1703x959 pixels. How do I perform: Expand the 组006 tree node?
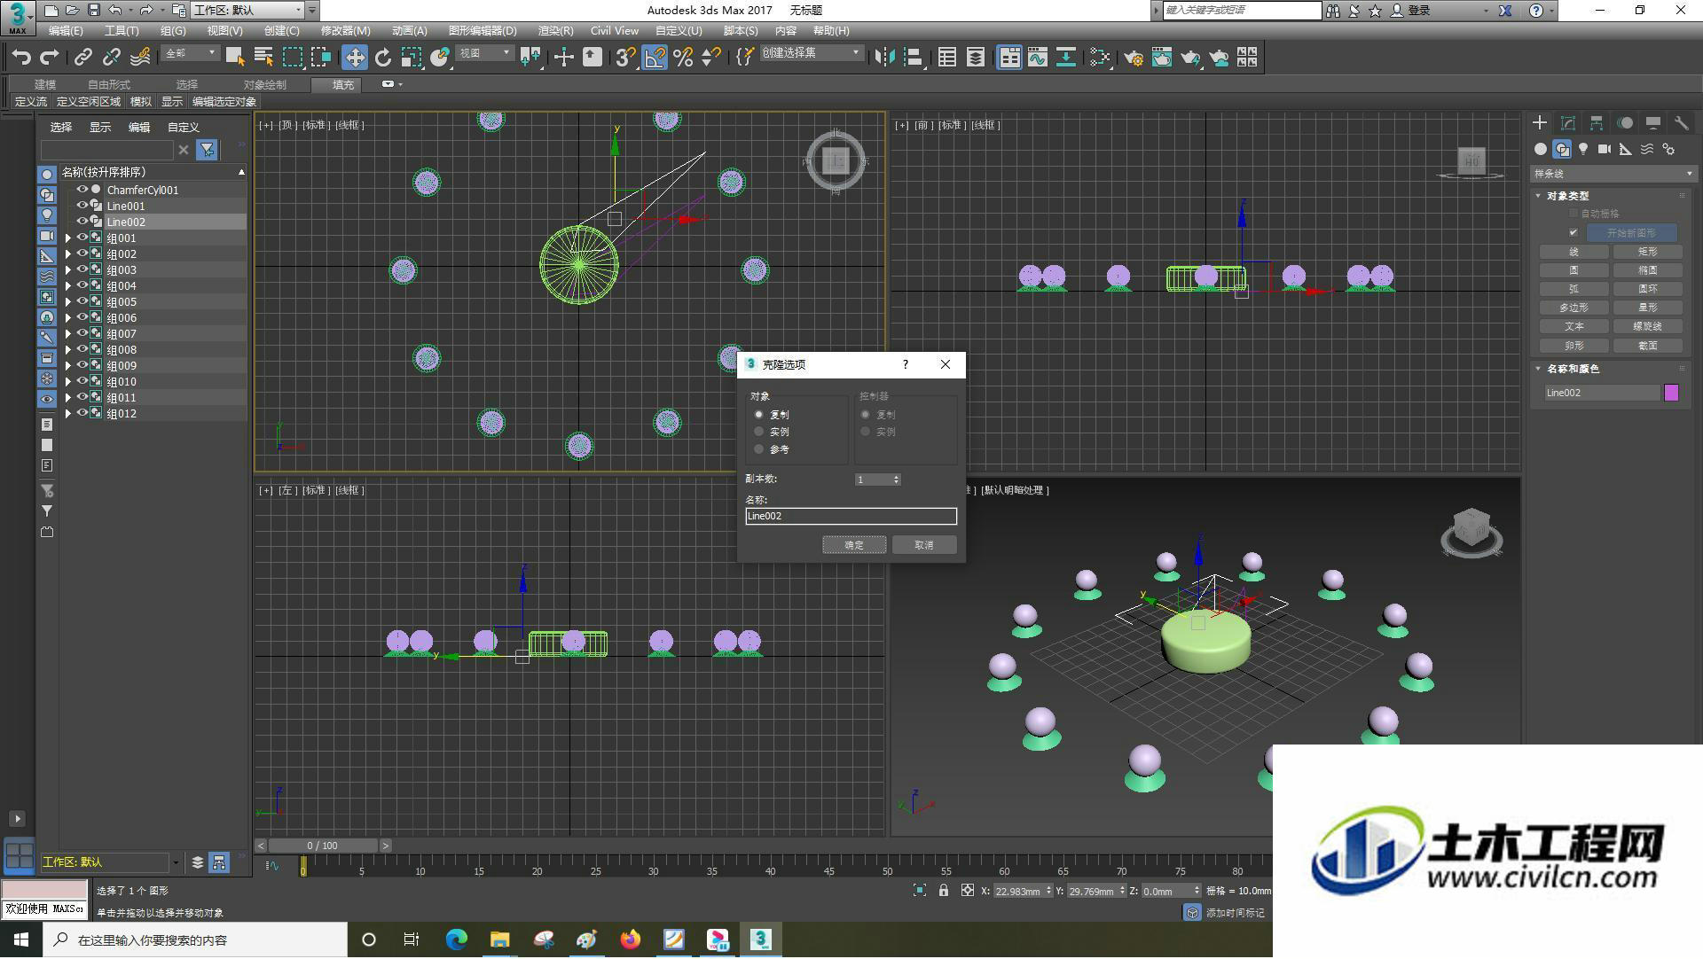click(x=68, y=317)
